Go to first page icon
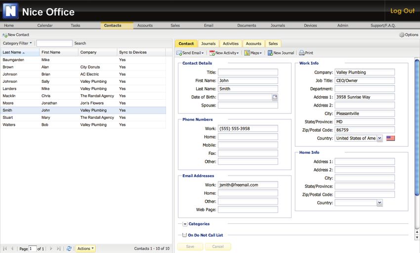The height and width of the screenshot is (253, 420). tap(5, 249)
